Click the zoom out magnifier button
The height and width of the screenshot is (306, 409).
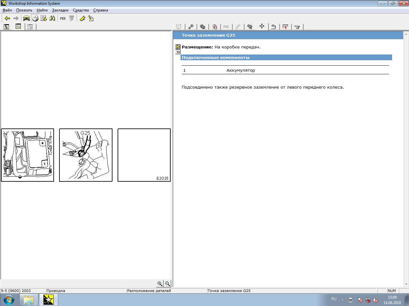pyautogui.click(x=167, y=284)
